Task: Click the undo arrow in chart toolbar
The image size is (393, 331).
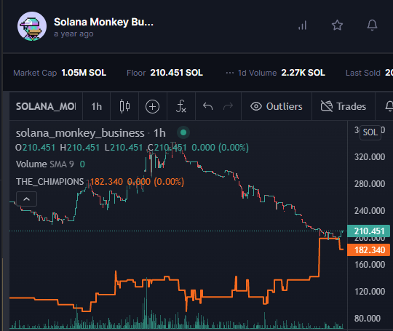Action: [x=207, y=106]
